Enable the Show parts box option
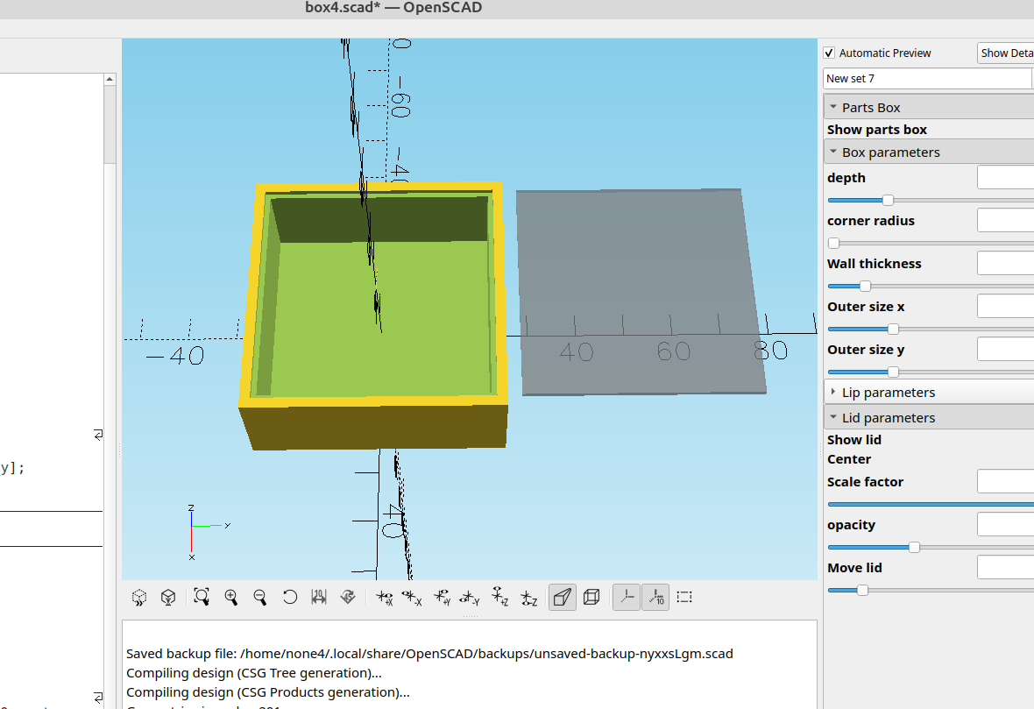The image size is (1034, 709). (x=876, y=129)
